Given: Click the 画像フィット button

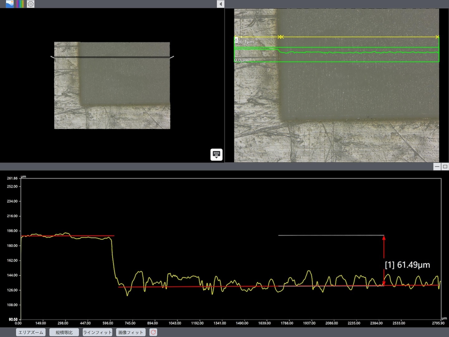Looking at the screenshot, I should click(x=131, y=332).
